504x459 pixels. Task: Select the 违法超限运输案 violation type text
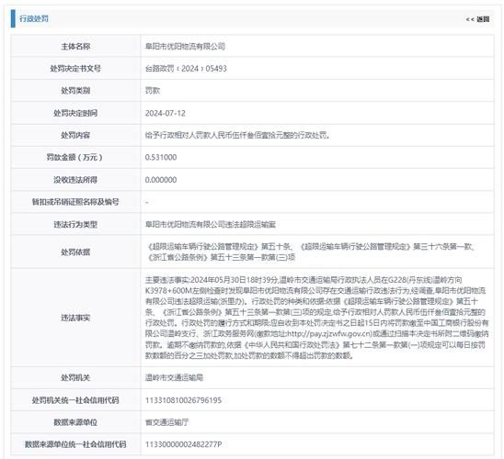(x=211, y=225)
